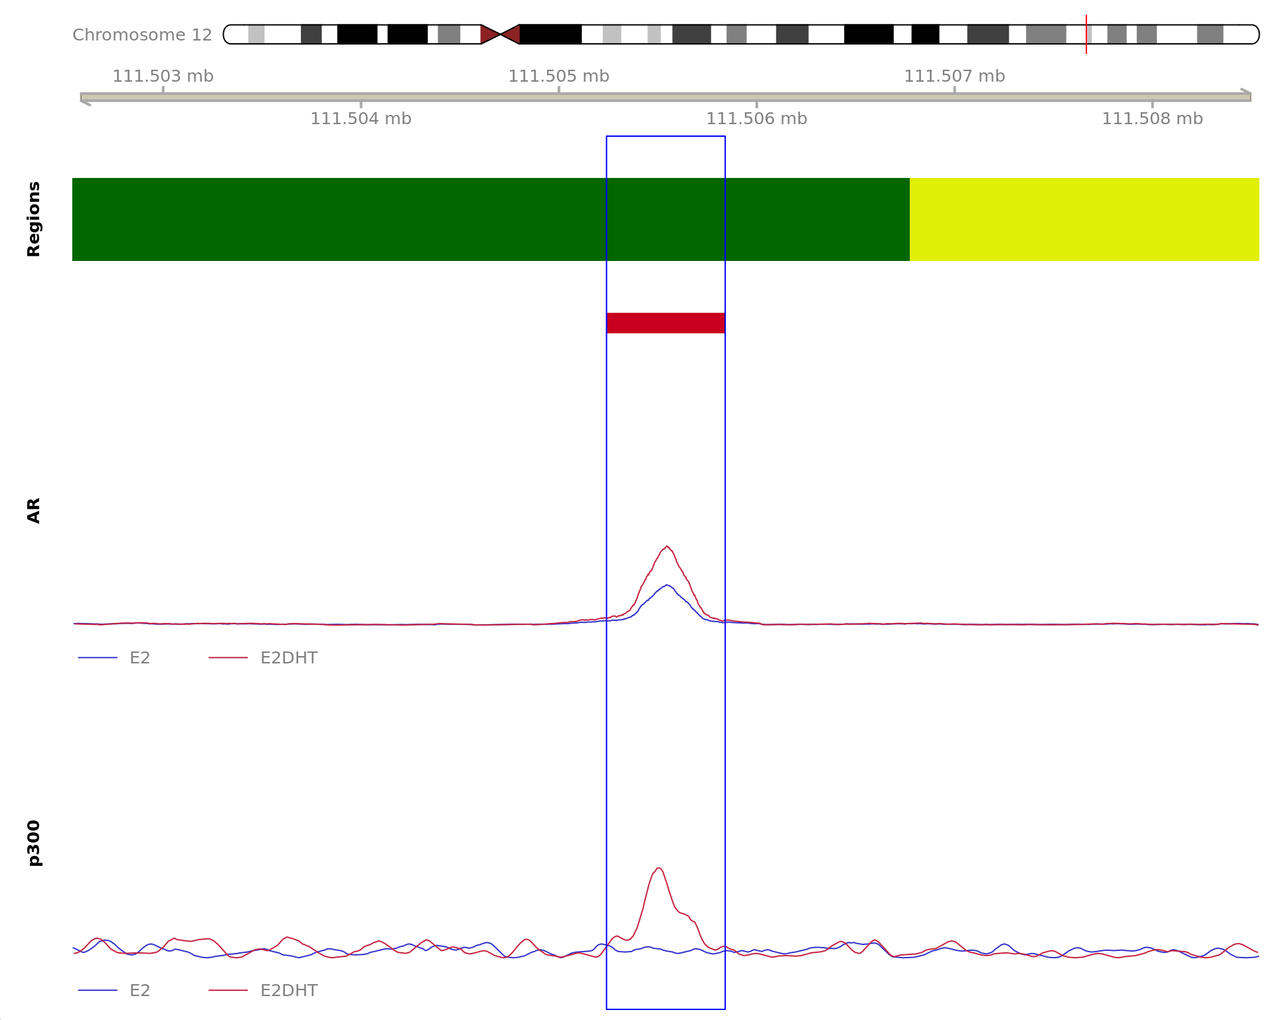This screenshot has height=1020, width=1275.
Task: Click the Regions track title
Action: coord(33,219)
